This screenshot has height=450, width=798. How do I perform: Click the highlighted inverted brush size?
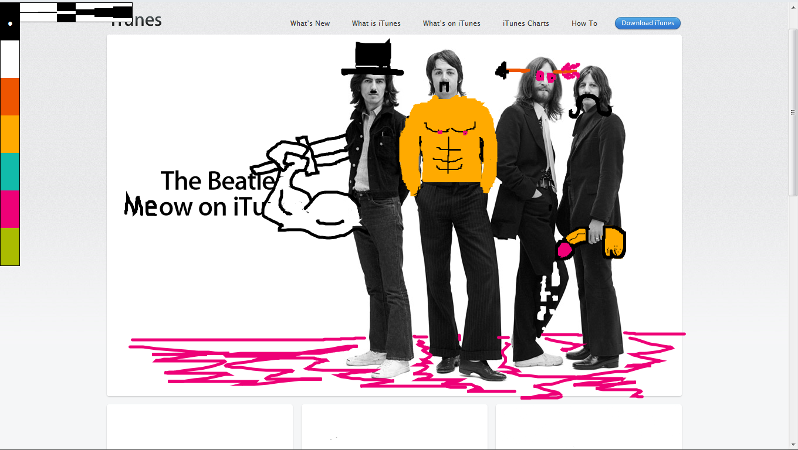67,12
